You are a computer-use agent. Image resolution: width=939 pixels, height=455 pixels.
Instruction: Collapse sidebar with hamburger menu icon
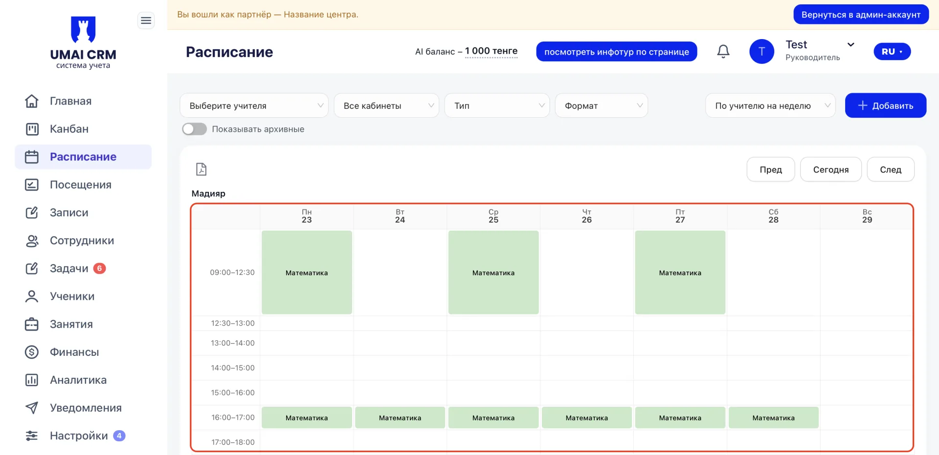click(146, 21)
